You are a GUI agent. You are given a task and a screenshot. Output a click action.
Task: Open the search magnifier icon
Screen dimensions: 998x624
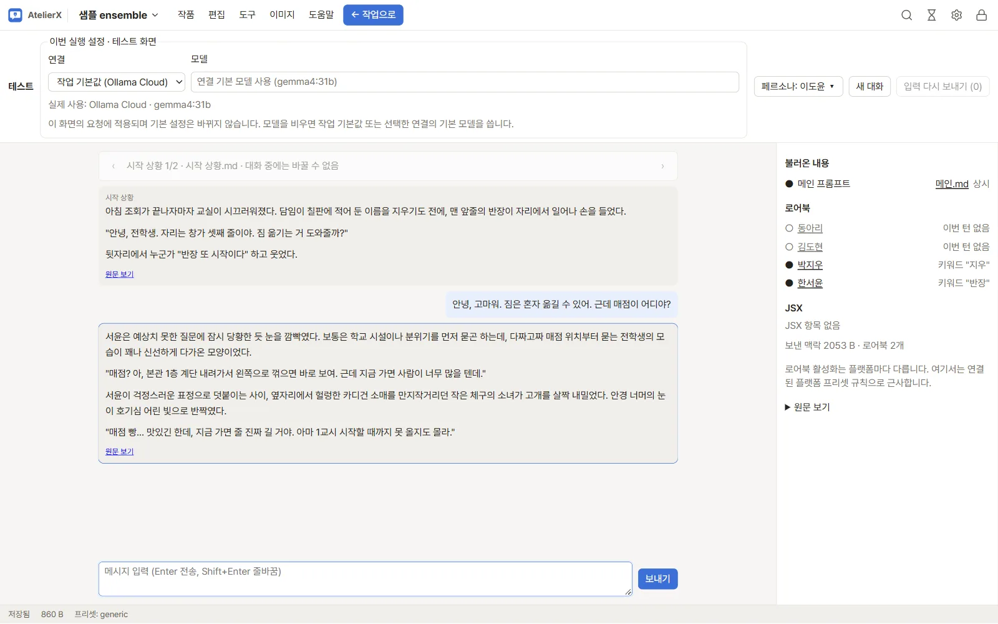tap(906, 15)
